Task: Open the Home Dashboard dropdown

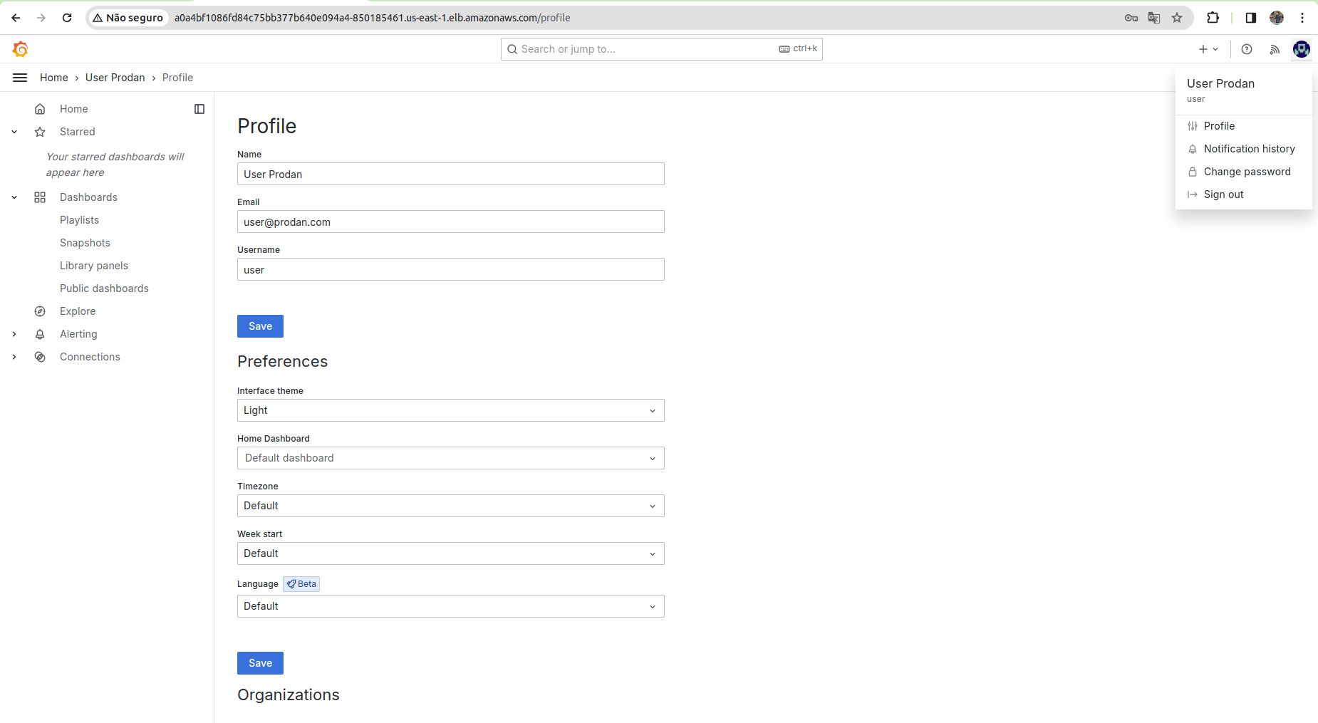Action: (450, 458)
